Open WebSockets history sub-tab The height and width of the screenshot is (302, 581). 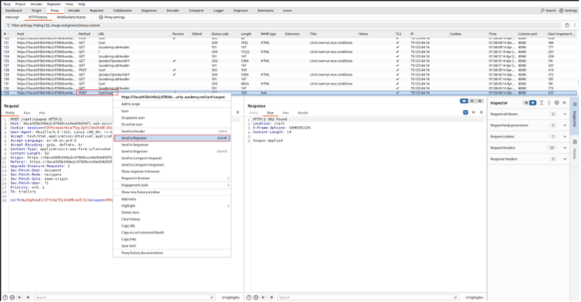coord(71,17)
